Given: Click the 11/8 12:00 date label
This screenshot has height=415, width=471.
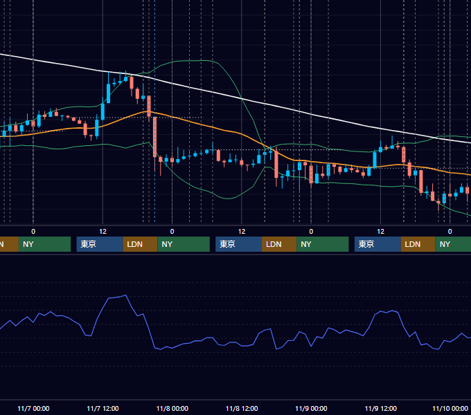Looking at the screenshot, I should coord(242,408).
